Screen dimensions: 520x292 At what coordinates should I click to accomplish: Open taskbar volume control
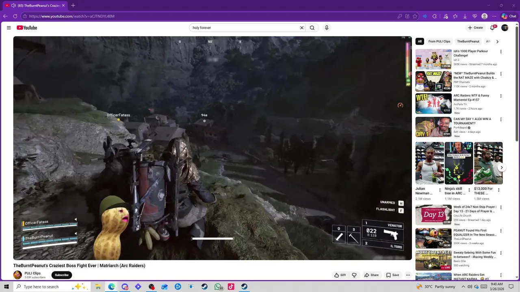[x=470, y=287]
